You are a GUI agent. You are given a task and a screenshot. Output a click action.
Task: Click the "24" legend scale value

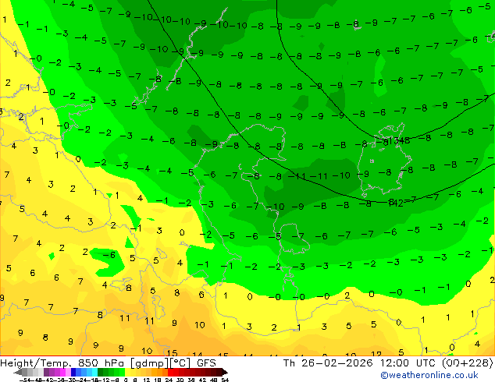(169, 380)
